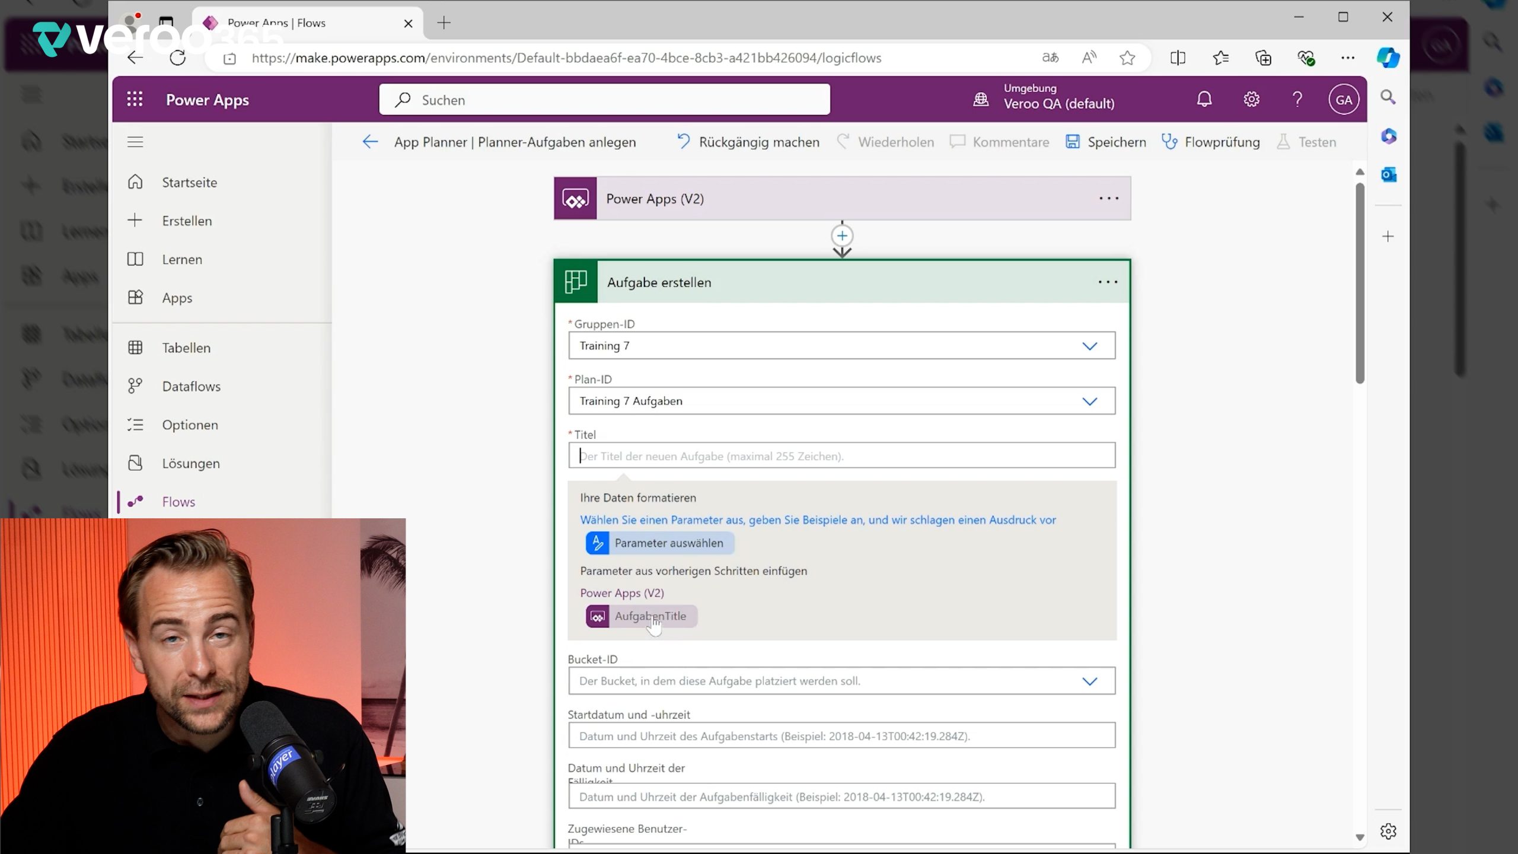This screenshot has height=854, width=1518.
Task: Open the Aufgabe erstellen ellipsis menu
Action: pos(1107,282)
